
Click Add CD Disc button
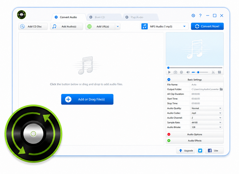point(33,27)
